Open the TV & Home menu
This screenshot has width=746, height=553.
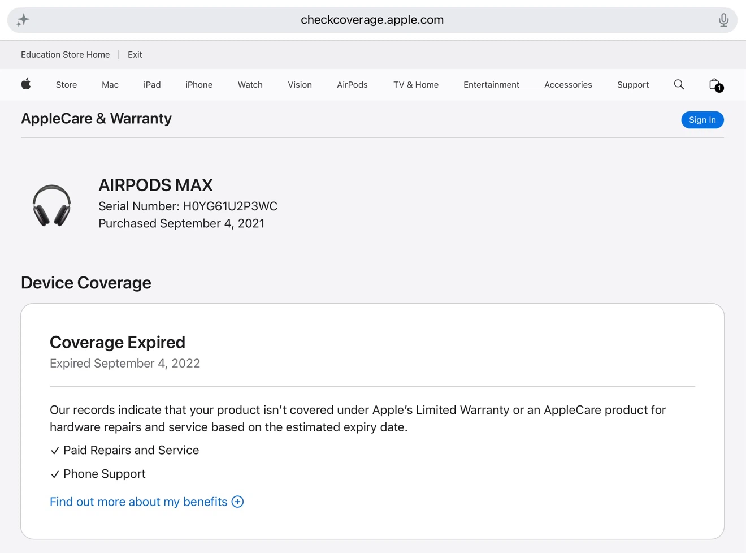click(416, 85)
